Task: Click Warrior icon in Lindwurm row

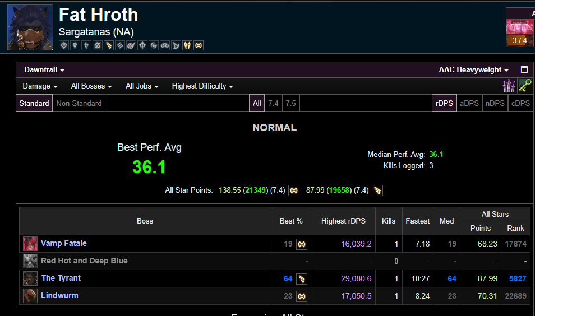Action: click(302, 296)
